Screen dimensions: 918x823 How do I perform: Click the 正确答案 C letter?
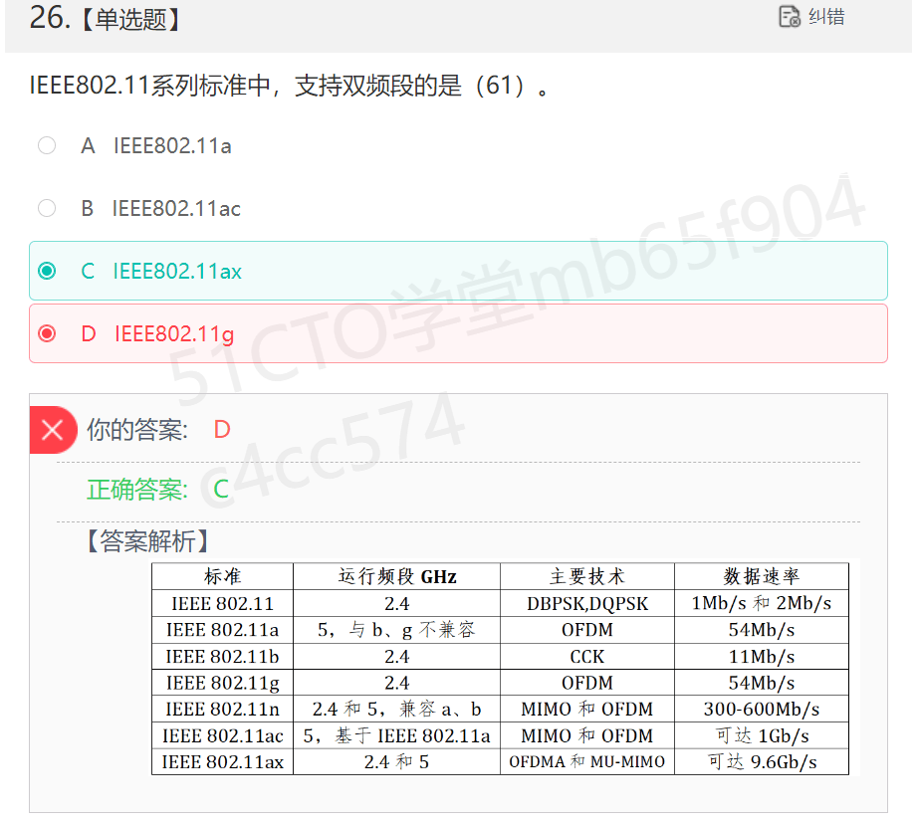(x=221, y=489)
